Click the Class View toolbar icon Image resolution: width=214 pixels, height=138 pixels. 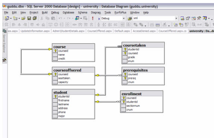click(205, 18)
